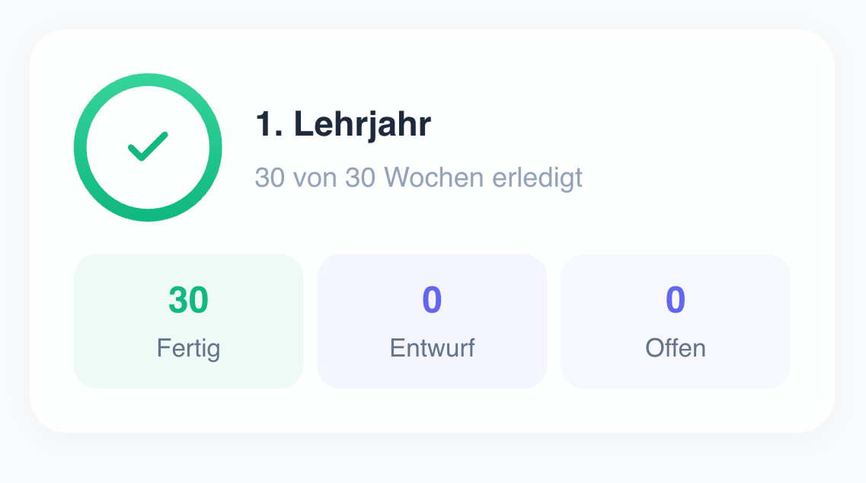Select the green progress ring outline
Viewport: 866px width, 483px height.
click(x=147, y=78)
